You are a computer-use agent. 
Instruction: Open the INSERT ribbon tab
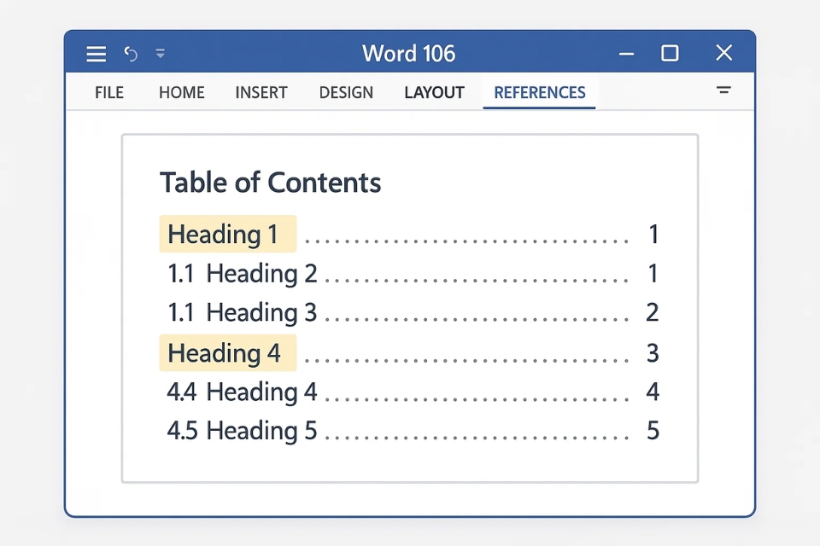(x=261, y=92)
